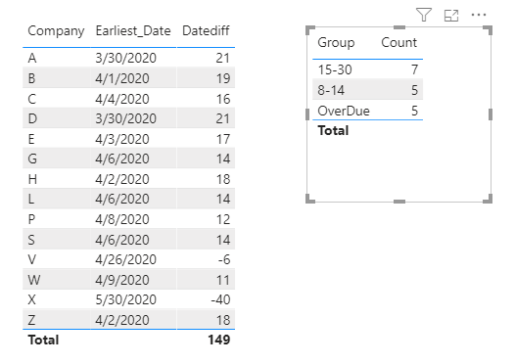
Task: Grab the visual's right middle handle
Action: tap(491, 114)
